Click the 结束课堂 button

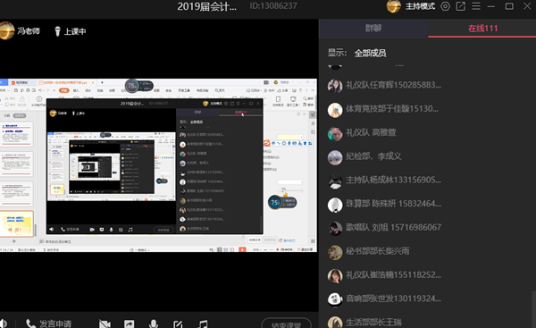[287, 324]
